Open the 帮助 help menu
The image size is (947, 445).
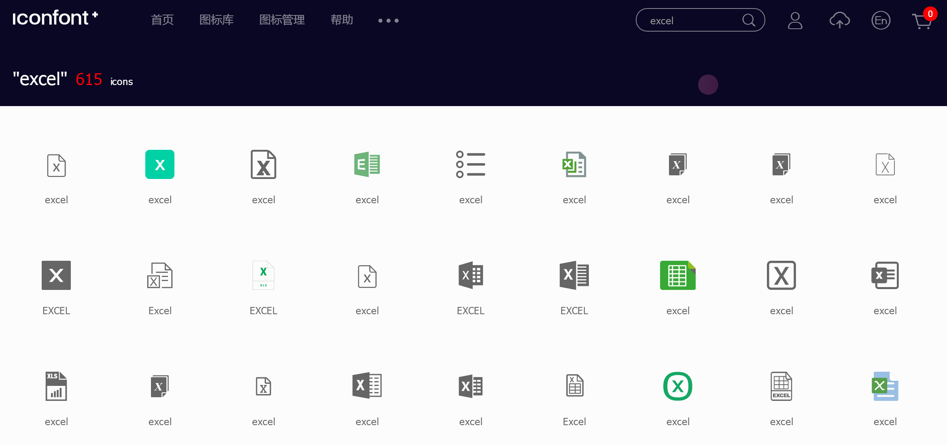[x=342, y=20]
